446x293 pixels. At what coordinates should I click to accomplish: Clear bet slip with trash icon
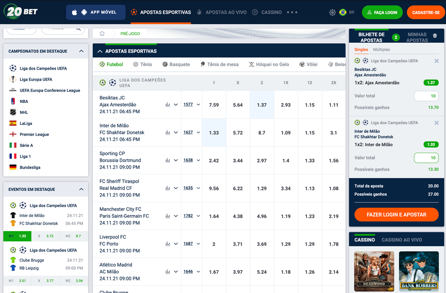click(x=435, y=36)
